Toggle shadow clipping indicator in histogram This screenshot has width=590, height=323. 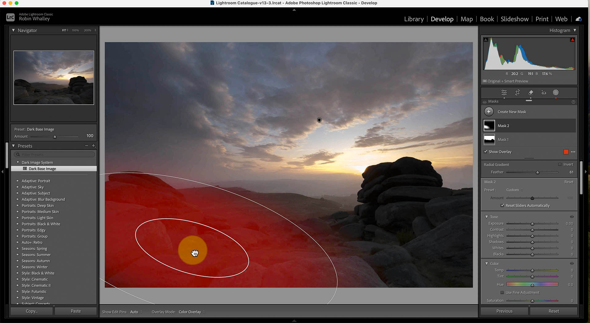486,40
